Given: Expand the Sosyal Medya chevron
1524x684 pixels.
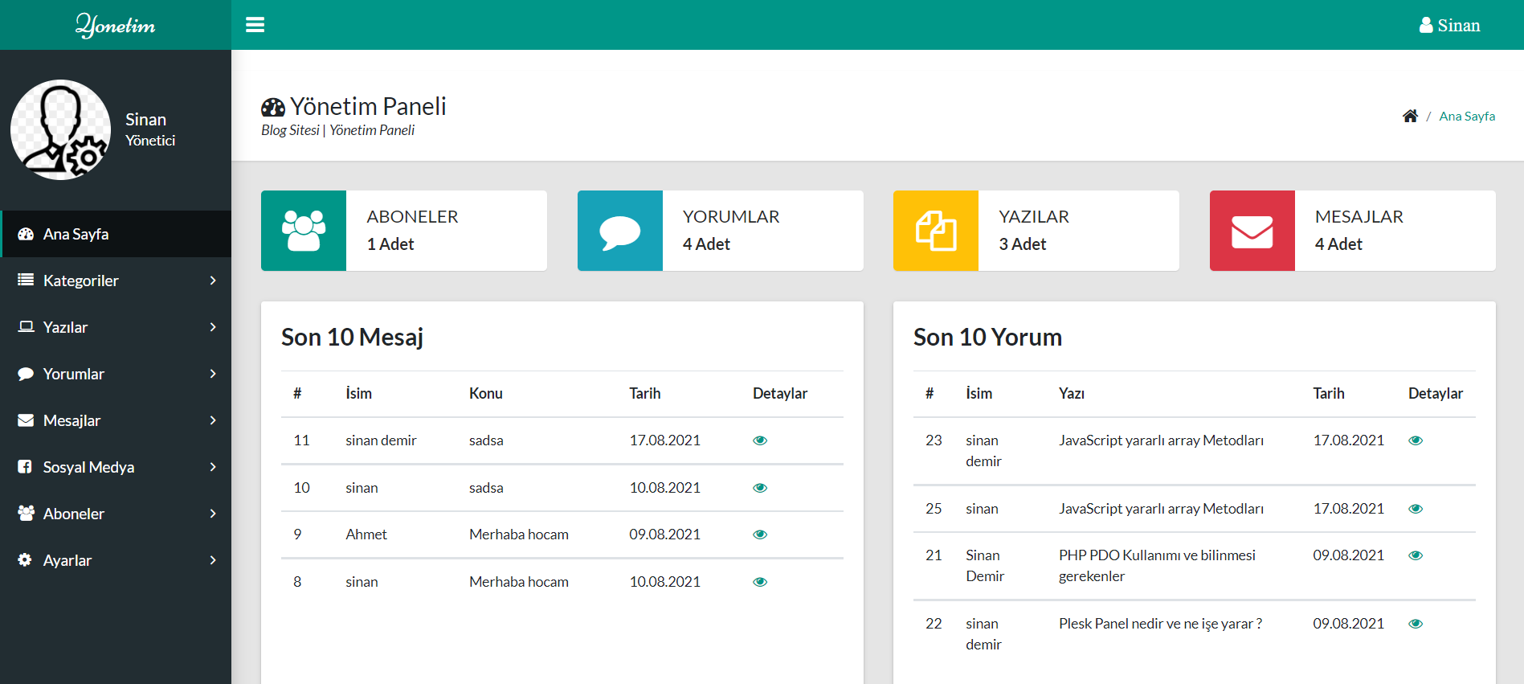Looking at the screenshot, I should coord(213,467).
